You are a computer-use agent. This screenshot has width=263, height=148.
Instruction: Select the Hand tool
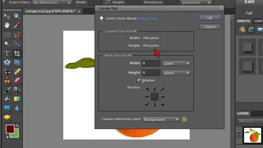[7, 25]
